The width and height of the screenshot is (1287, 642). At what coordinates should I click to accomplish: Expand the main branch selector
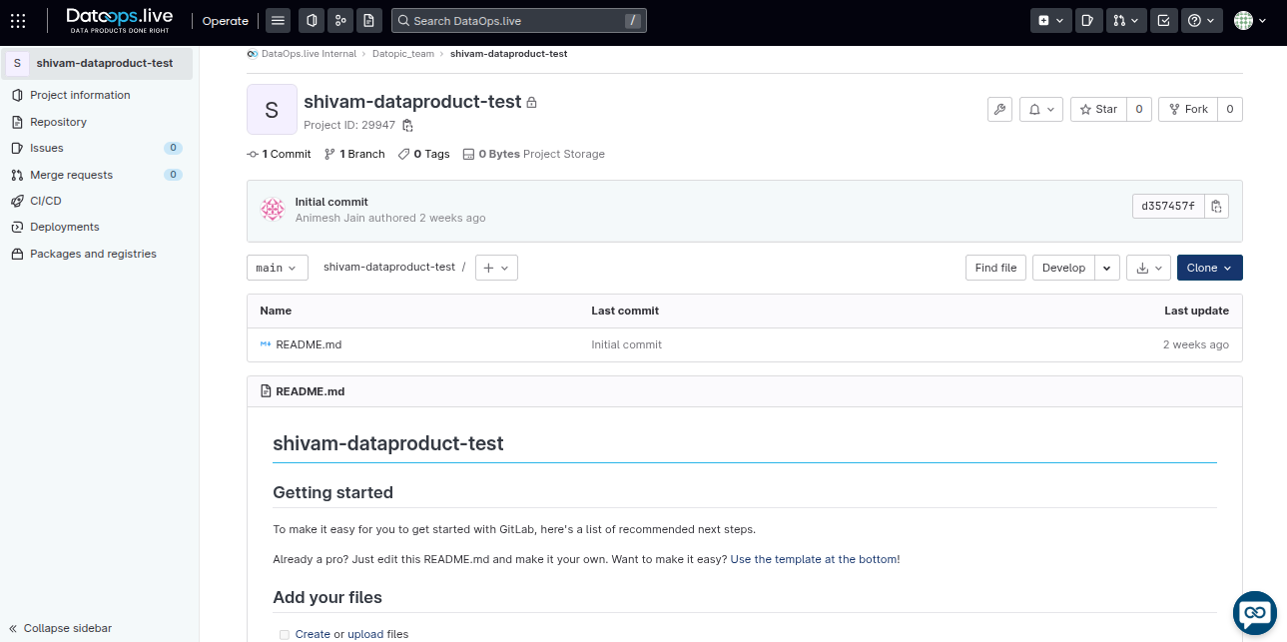(278, 268)
